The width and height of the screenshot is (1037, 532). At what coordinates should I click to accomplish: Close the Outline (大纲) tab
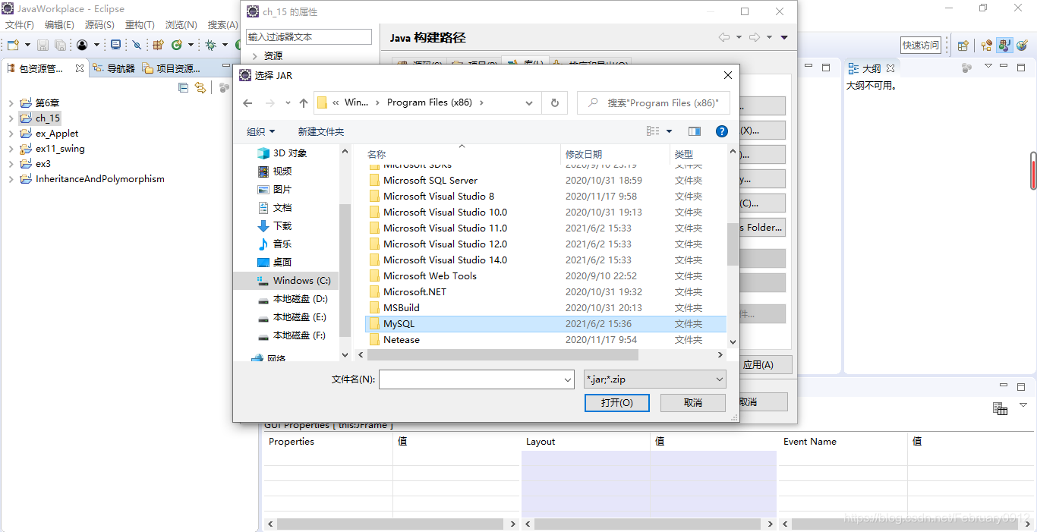[x=890, y=68]
